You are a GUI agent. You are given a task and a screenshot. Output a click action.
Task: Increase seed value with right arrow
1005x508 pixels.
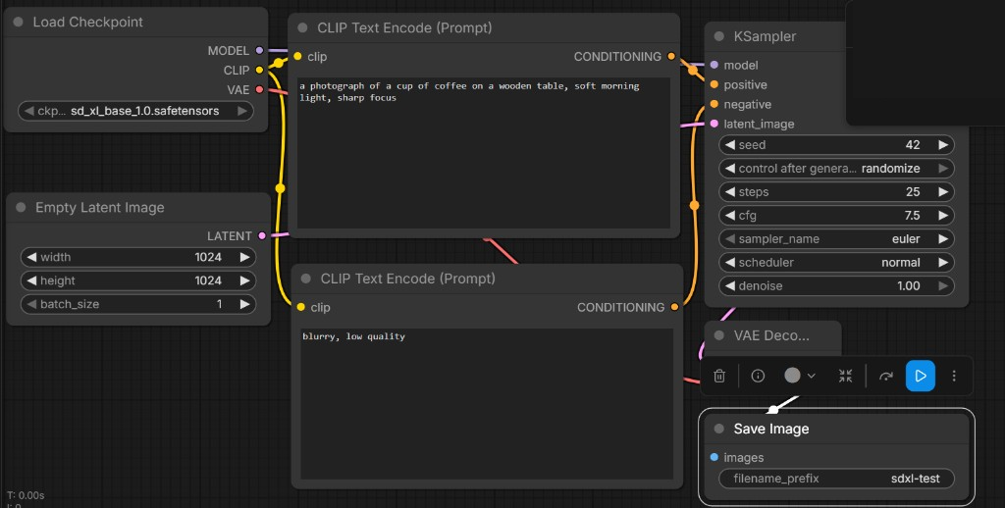pyautogui.click(x=943, y=145)
